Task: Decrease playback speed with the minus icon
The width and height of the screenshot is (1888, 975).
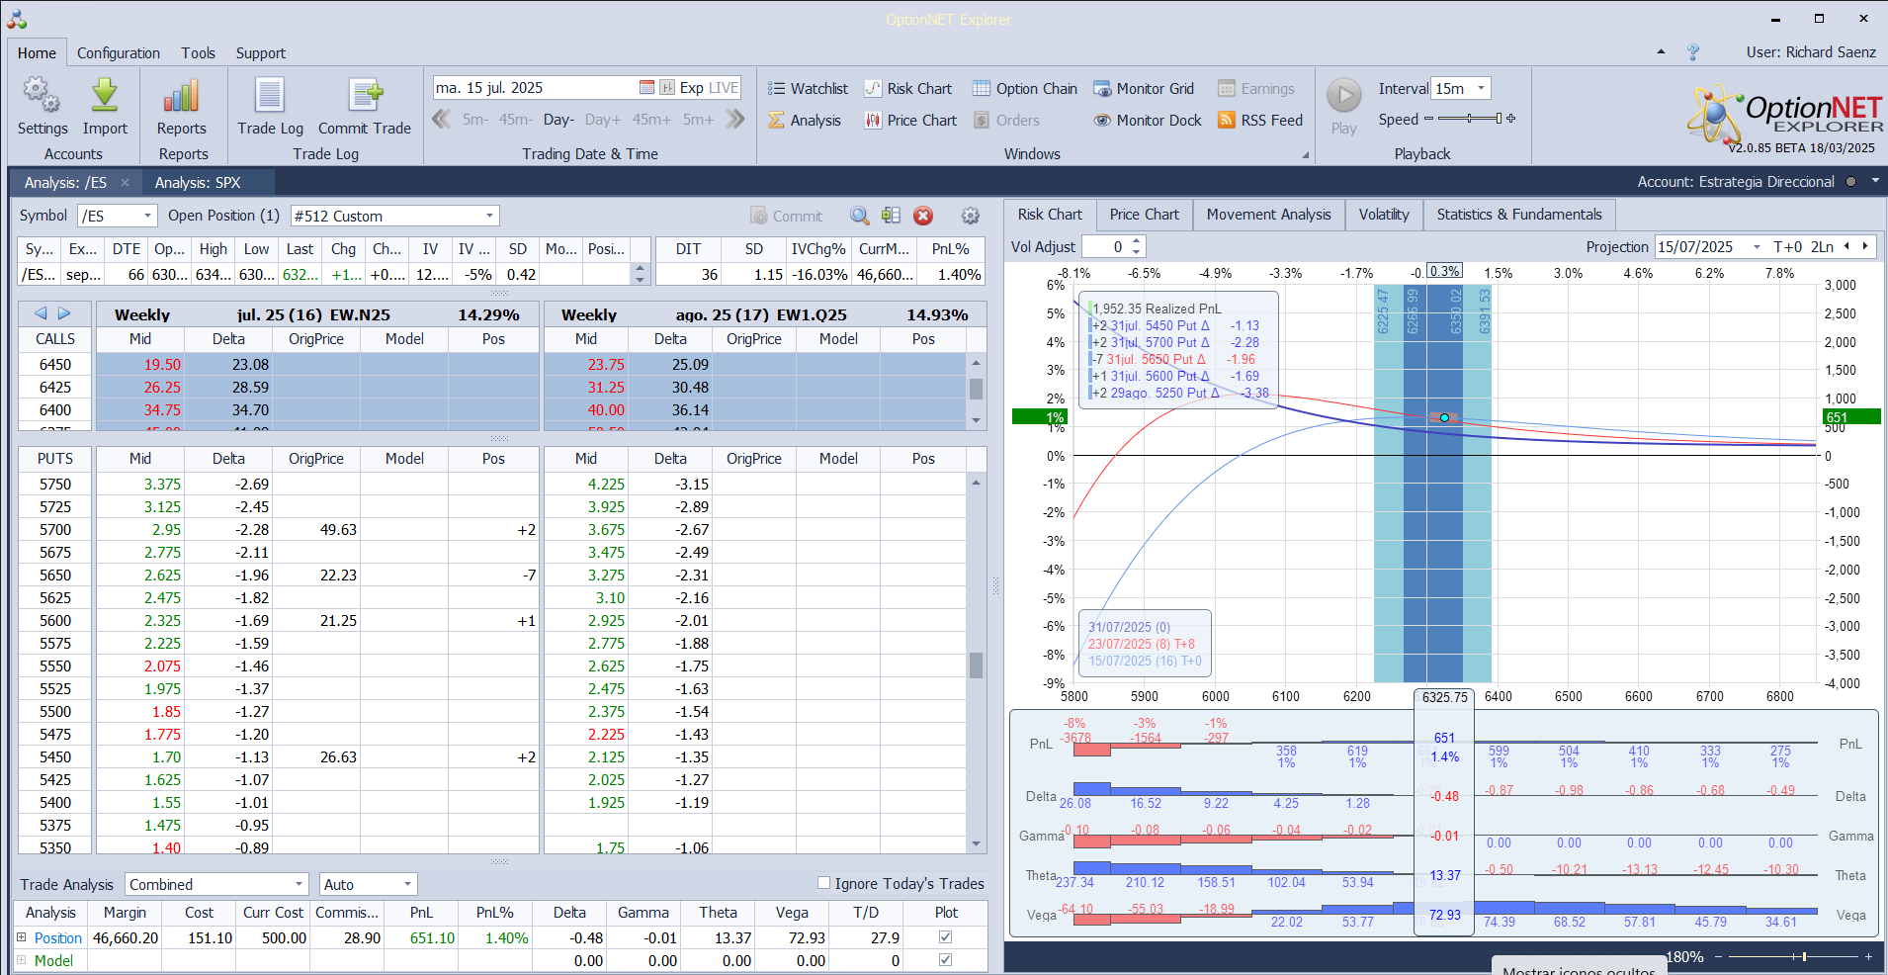Action: (x=1428, y=119)
